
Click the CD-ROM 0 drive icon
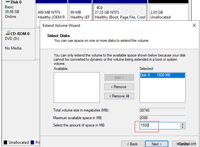point(8,33)
